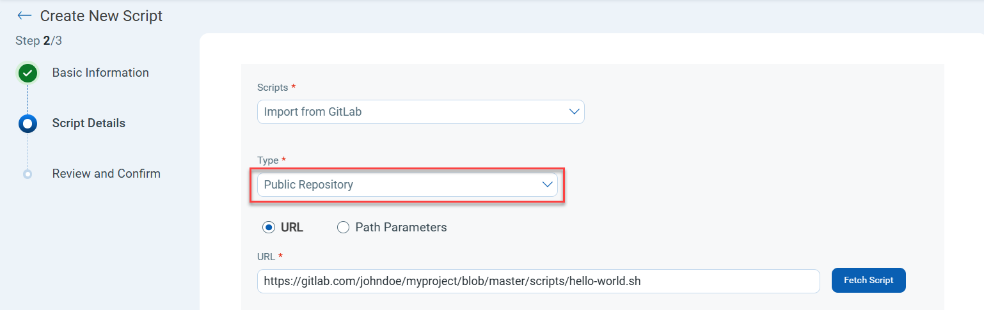Focus the GitLab URL input field
Screen dimensions: 984x310
coord(538,281)
